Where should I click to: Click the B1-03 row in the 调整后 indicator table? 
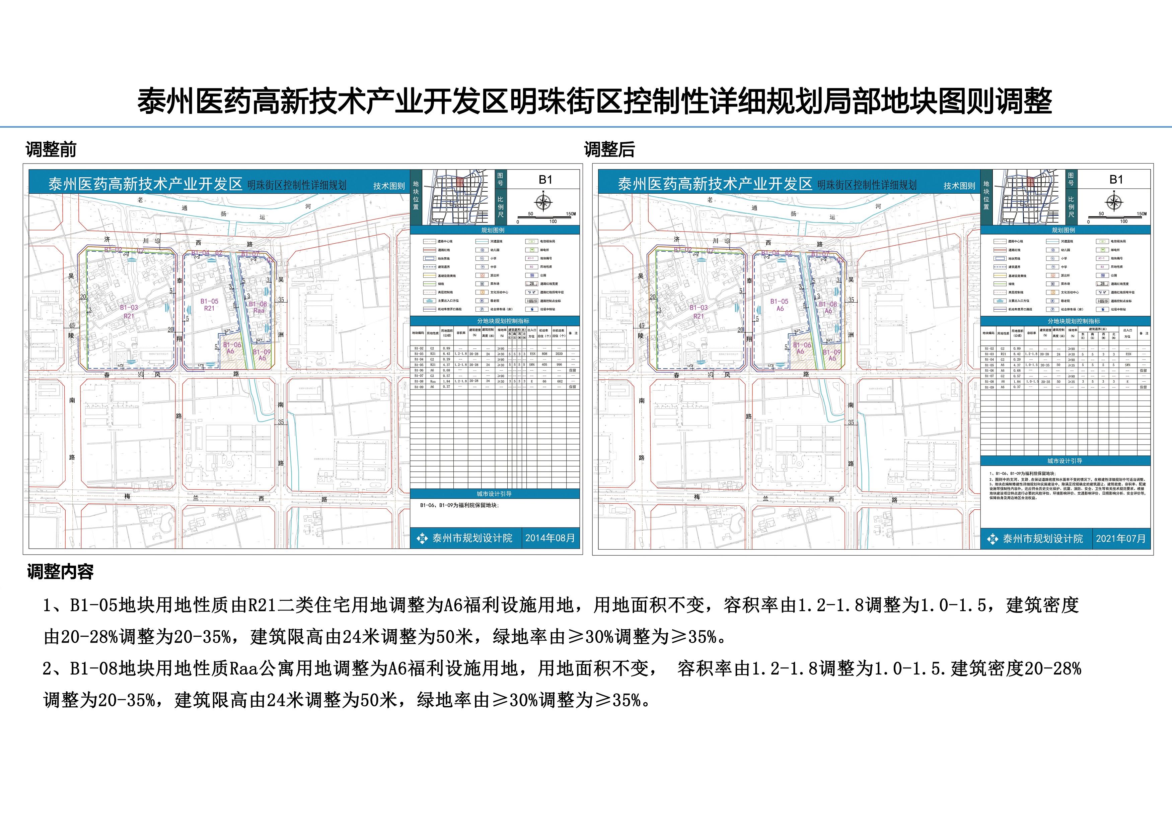click(1066, 354)
